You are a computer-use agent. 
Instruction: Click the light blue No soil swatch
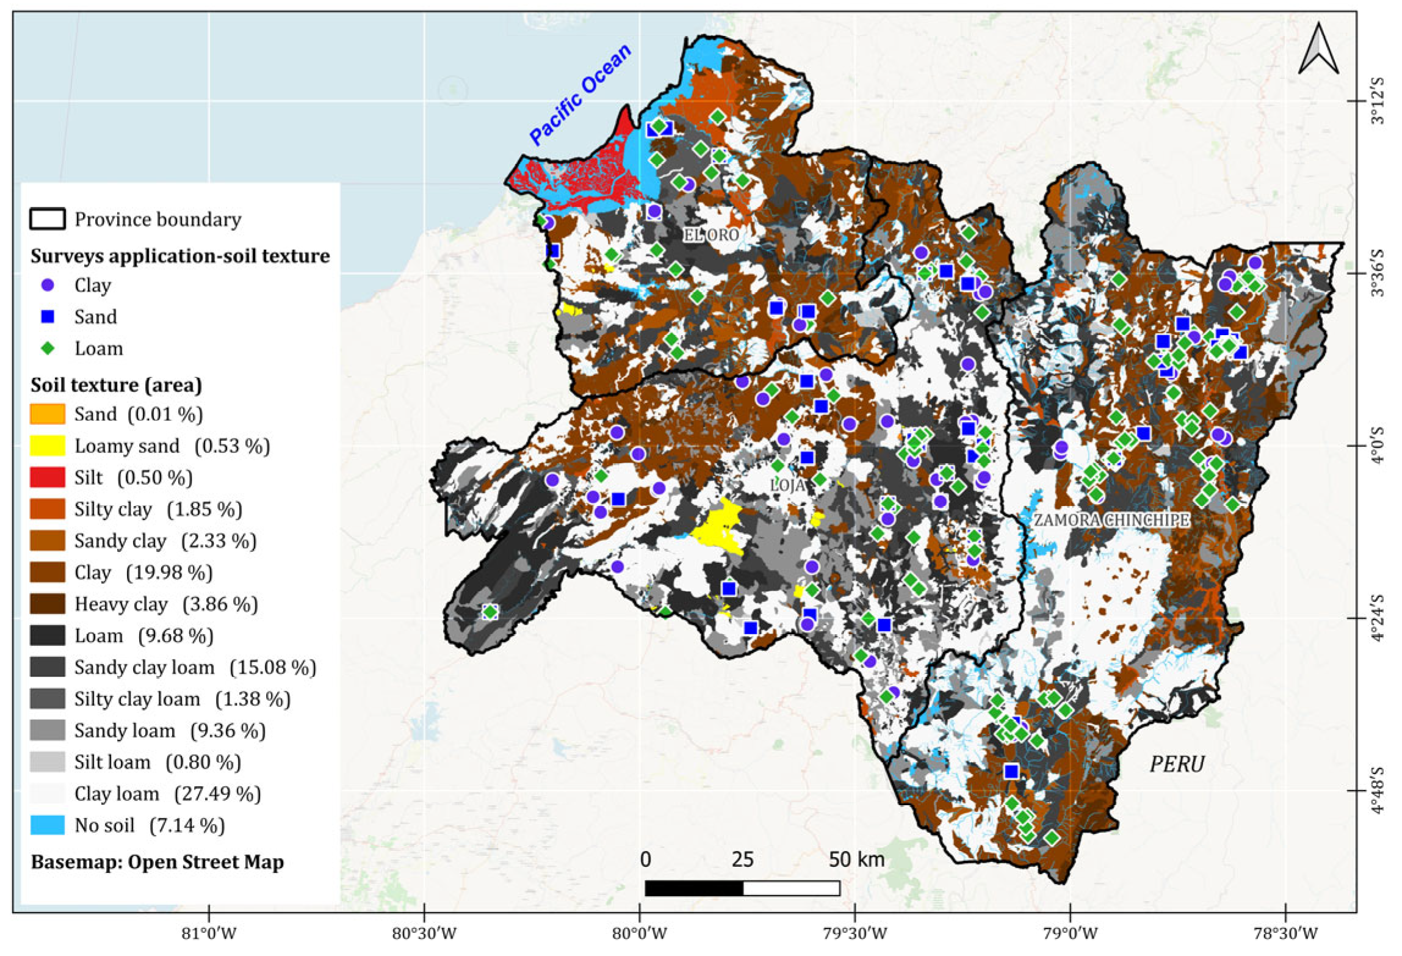pos(48,825)
